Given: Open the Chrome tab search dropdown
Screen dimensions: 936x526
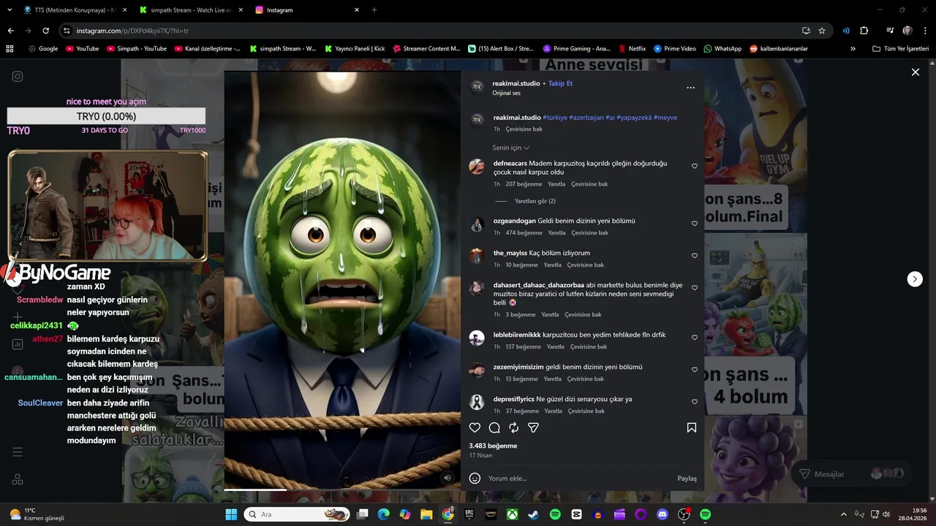Looking at the screenshot, I should point(9,10).
